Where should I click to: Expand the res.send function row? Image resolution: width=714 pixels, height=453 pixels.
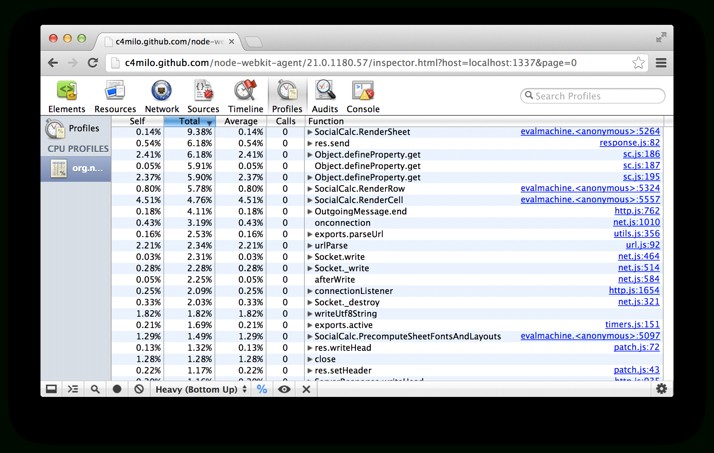pyautogui.click(x=309, y=143)
